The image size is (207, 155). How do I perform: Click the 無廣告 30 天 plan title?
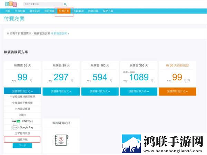pos(22,65)
